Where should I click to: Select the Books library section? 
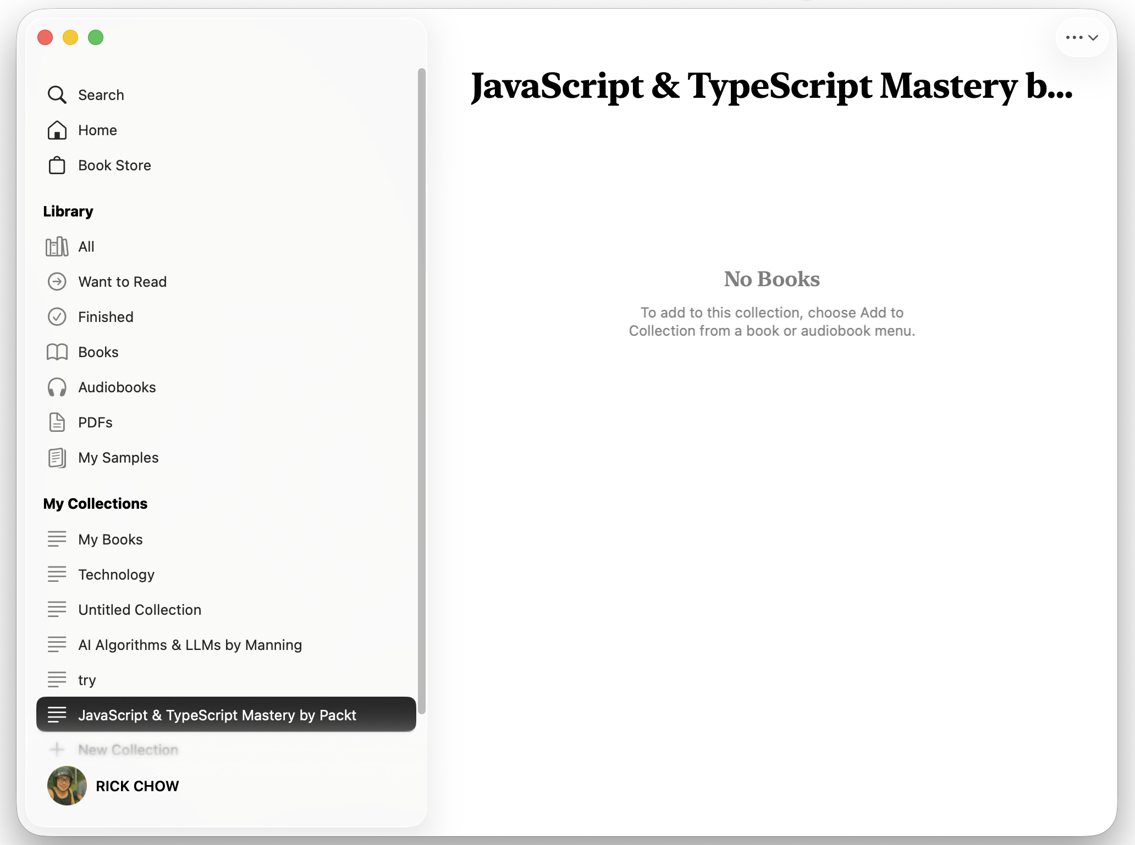pyautogui.click(x=98, y=352)
